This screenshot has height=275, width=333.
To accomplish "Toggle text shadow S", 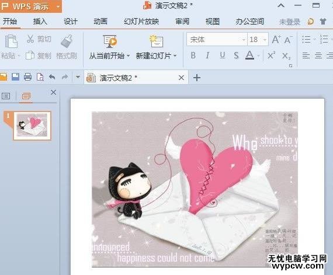I will pos(236,55).
